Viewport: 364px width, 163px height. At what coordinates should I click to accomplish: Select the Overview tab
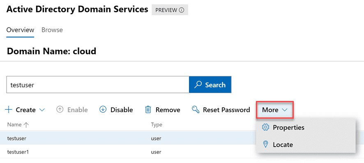[20, 30]
